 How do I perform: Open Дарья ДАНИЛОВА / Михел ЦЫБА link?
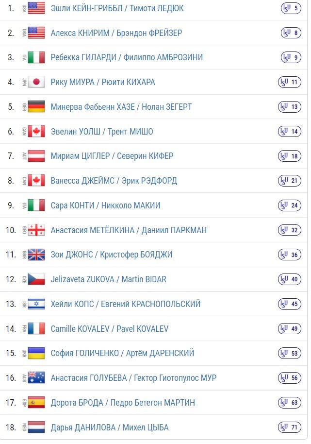pos(110,427)
